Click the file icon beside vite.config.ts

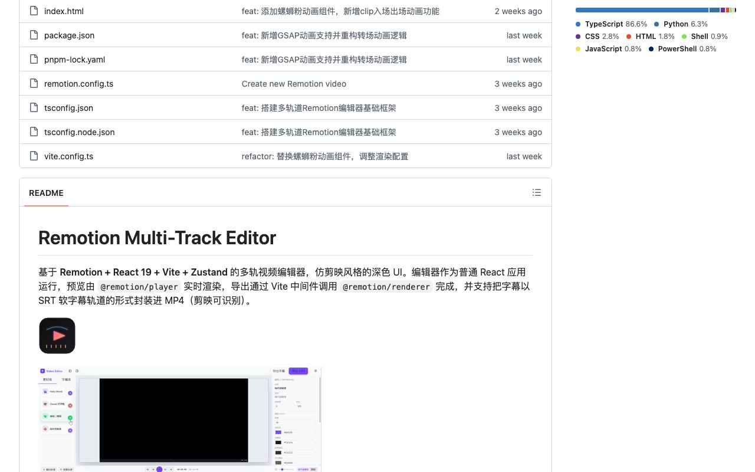(34, 156)
